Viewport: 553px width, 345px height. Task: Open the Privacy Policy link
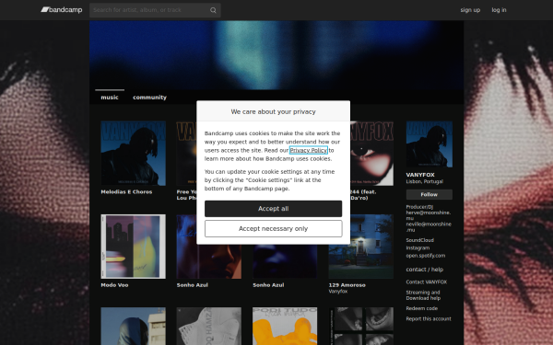click(x=308, y=150)
